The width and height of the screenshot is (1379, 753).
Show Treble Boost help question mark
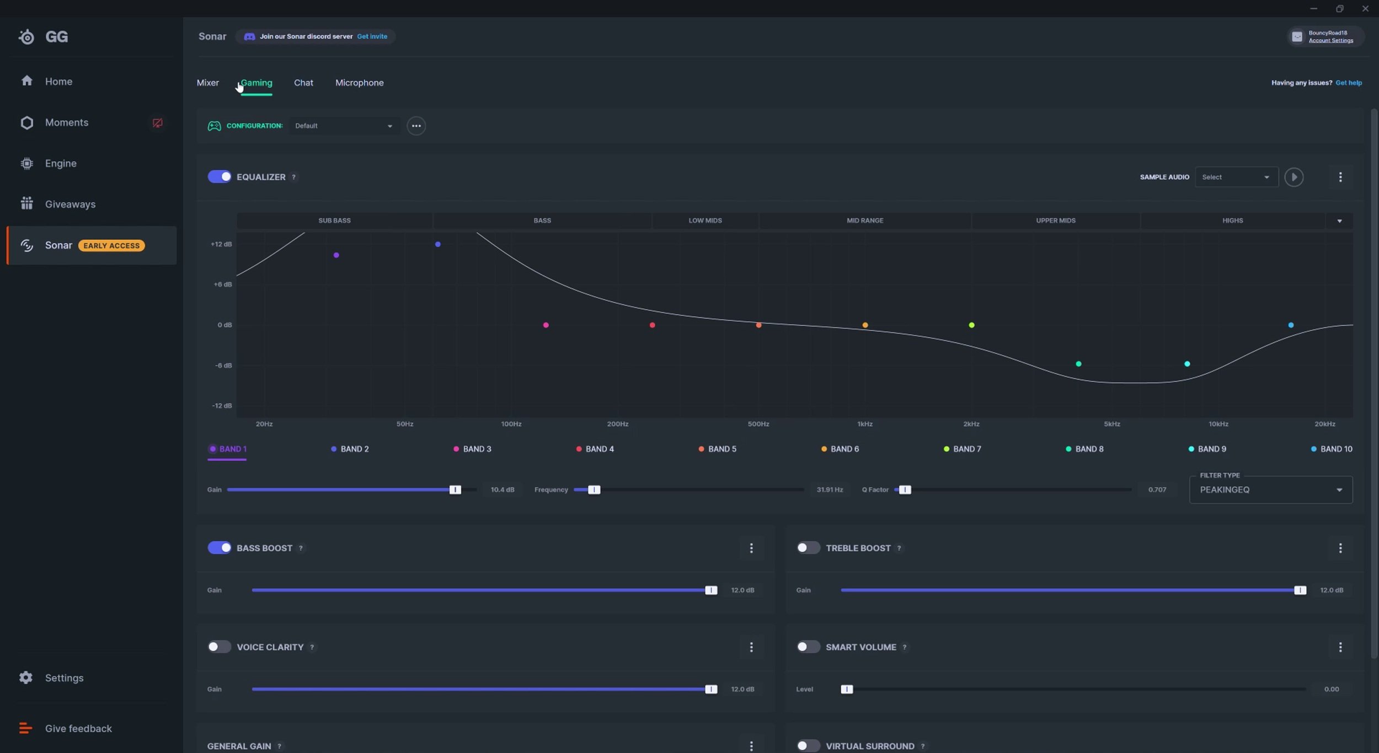pos(899,548)
